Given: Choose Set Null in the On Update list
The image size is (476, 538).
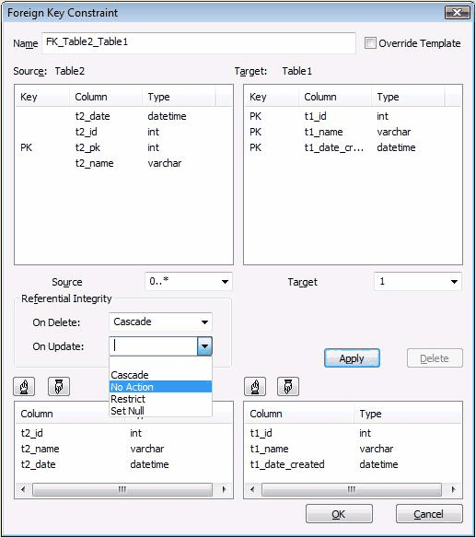Looking at the screenshot, I should pos(160,411).
